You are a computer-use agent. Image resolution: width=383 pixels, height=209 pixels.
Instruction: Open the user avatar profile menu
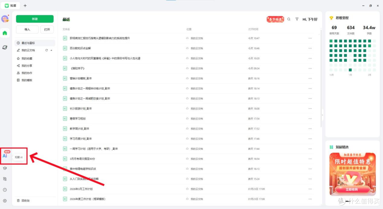point(5,19)
